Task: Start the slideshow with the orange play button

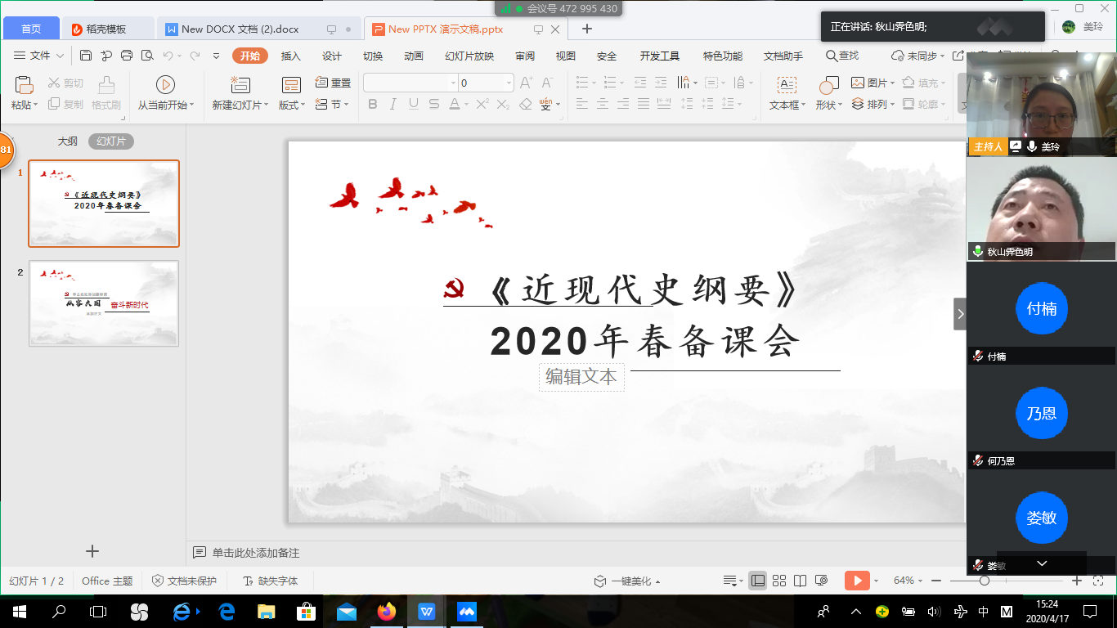Action: (856, 581)
